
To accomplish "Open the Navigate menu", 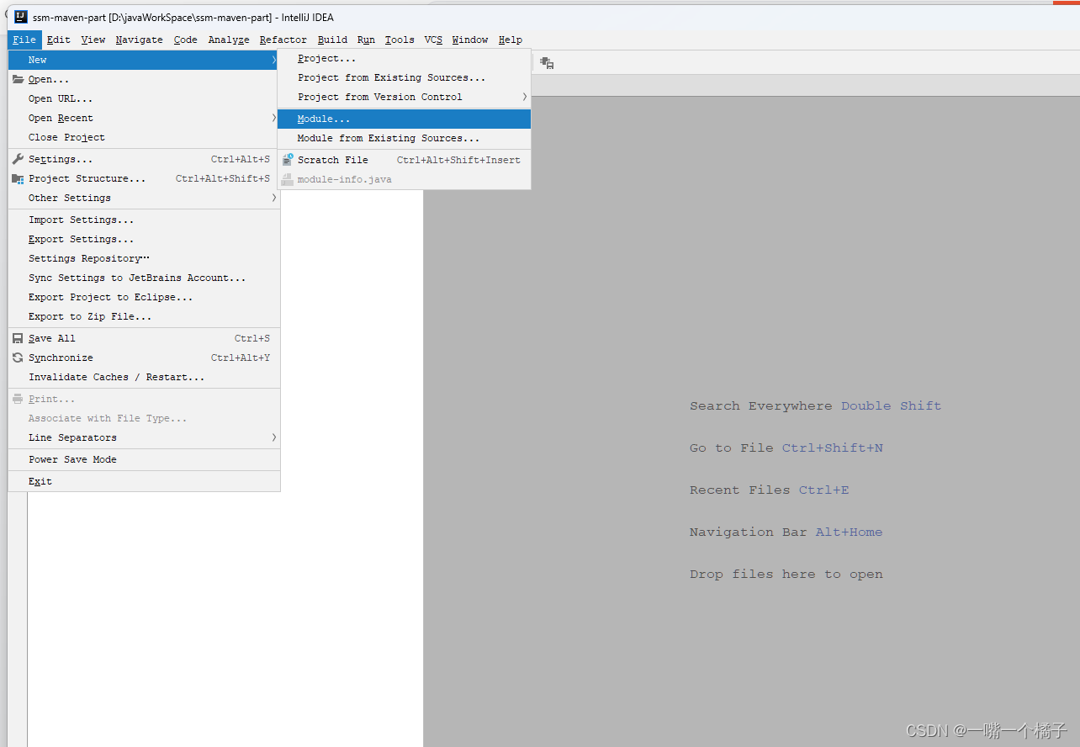I will click(x=140, y=40).
